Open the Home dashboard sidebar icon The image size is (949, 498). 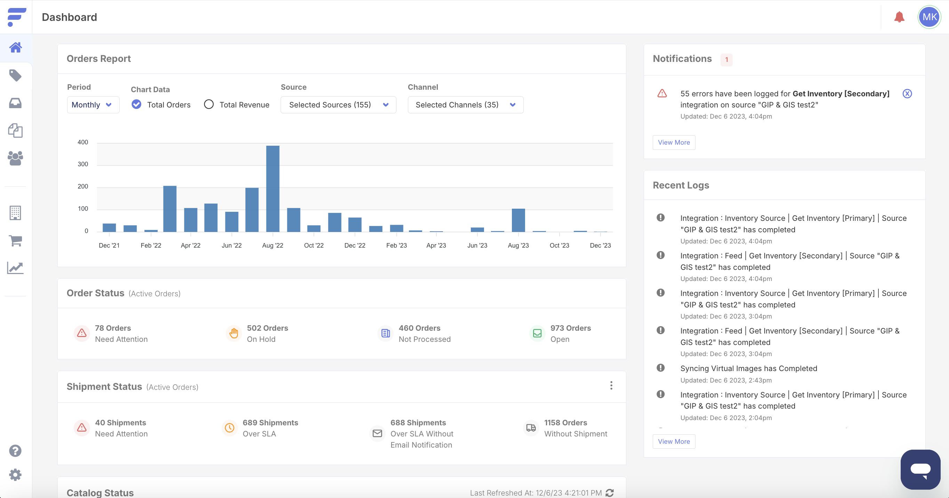point(15,48)
